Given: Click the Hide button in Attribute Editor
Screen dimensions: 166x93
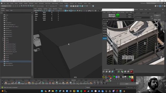Looking at the screenshot, I should (159, 20).
